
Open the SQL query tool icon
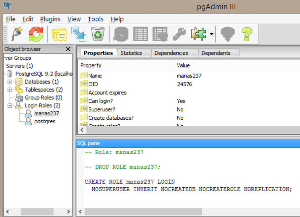(121, 34)
